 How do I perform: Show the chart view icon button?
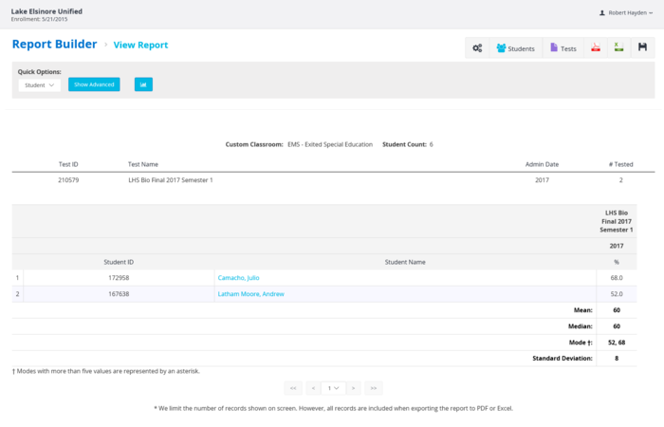pos(143,84)
